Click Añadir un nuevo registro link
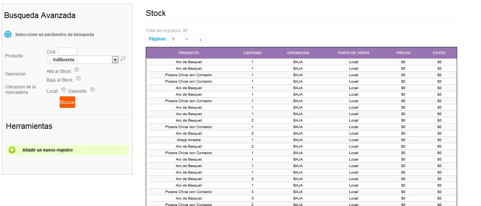 [x=47, y=150]
